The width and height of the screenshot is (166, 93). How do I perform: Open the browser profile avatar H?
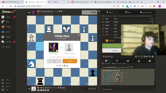[x=160, y=6]
